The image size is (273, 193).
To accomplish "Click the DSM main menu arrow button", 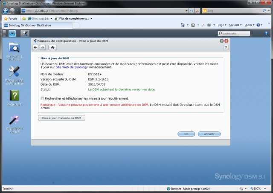I will pos(12,33).
